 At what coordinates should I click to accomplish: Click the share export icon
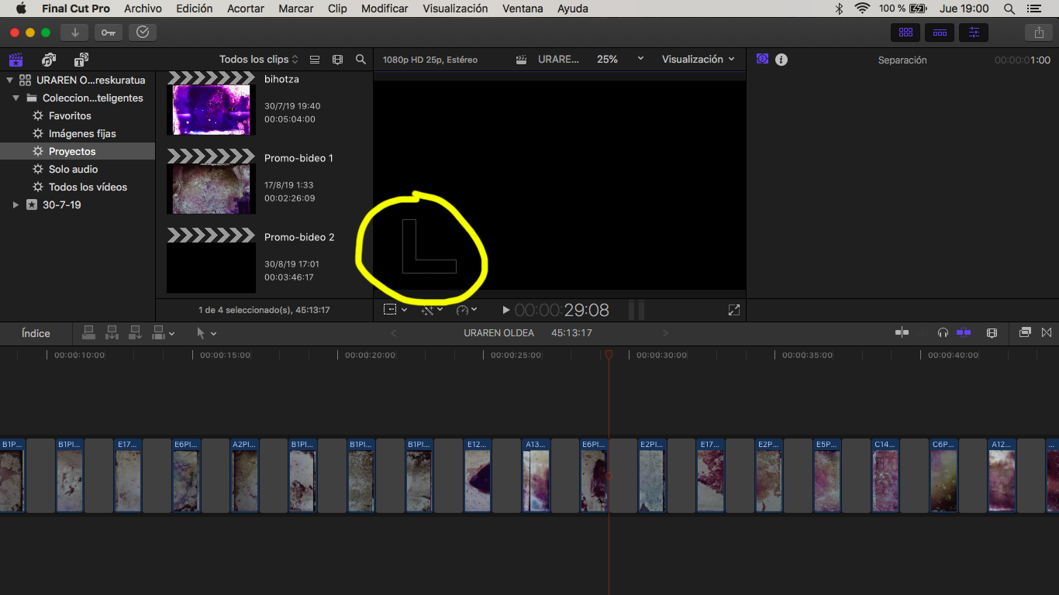1038,33
